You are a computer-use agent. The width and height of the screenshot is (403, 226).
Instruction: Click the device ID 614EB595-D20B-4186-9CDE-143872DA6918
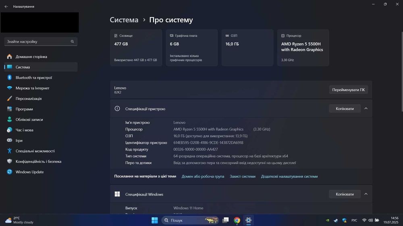click(x=208, y=143)
